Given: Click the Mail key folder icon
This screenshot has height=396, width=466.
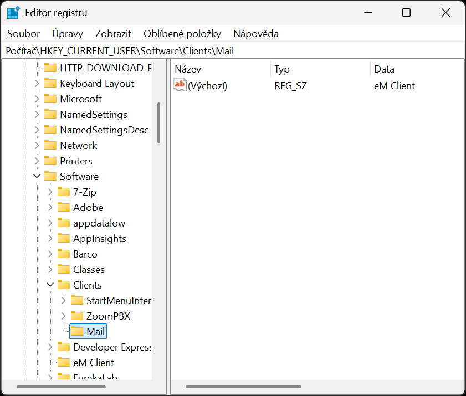Looking at the screenshot, I should [x=77, y=332].
